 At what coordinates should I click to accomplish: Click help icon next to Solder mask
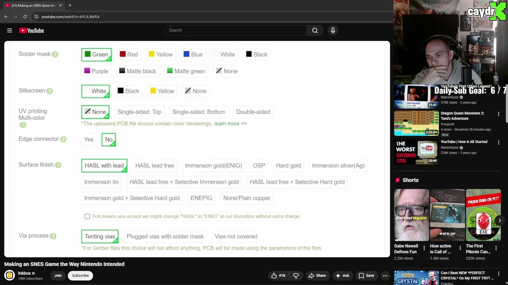pos(55,54)
